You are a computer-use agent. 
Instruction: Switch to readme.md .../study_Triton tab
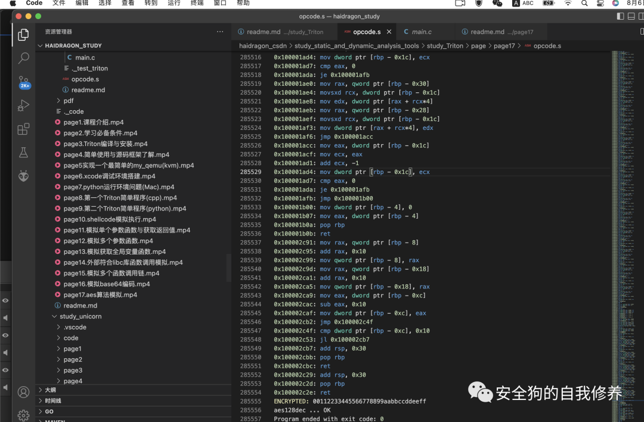pyautogui.click(x=284, y=32)
